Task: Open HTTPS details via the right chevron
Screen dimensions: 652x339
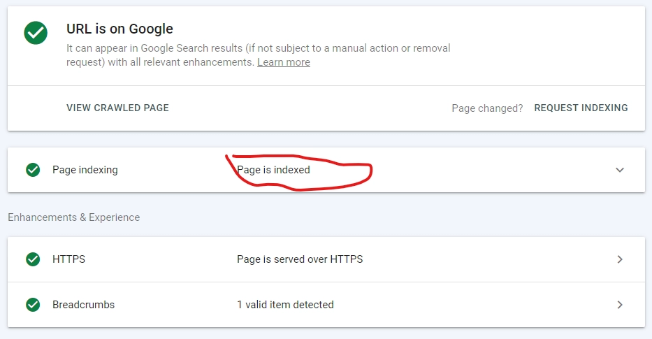Action: click(620, 259)
